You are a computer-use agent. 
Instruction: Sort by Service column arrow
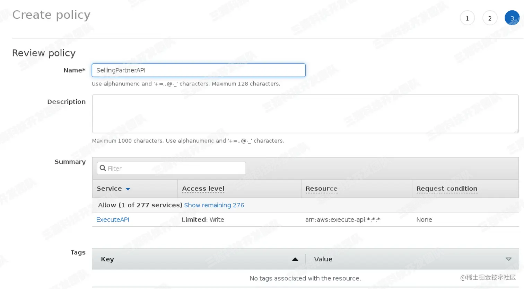pyautogui.click(x=128, y=189)
